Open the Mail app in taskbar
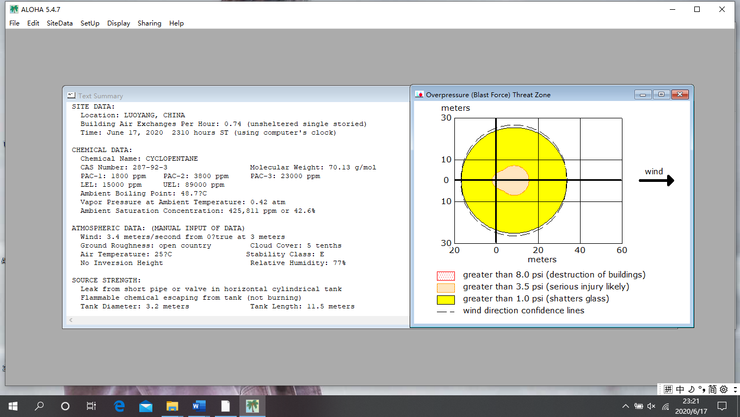740x417 pixels. click(x=145, y=406)
